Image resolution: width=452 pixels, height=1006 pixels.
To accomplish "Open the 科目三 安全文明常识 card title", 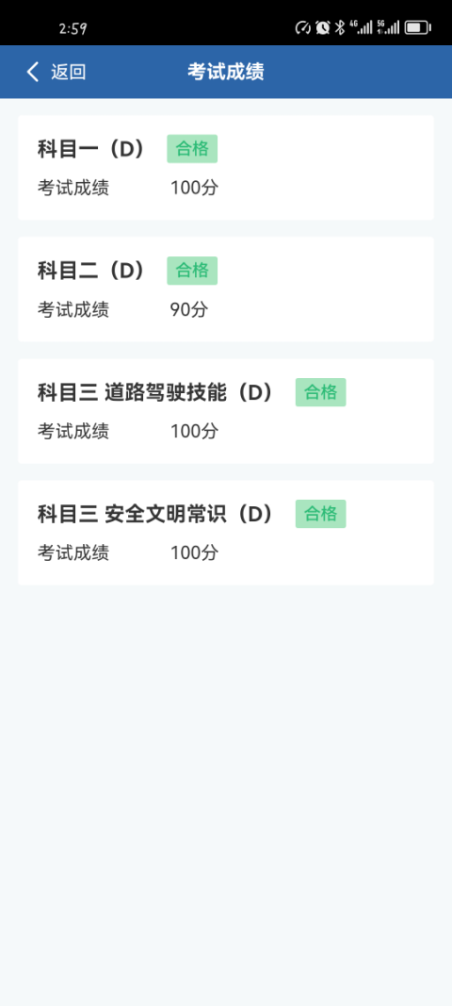I will (155, 514).
